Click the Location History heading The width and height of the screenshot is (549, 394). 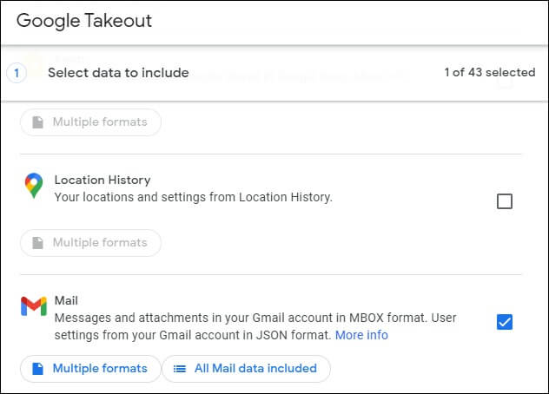click(x=103, y=180)
